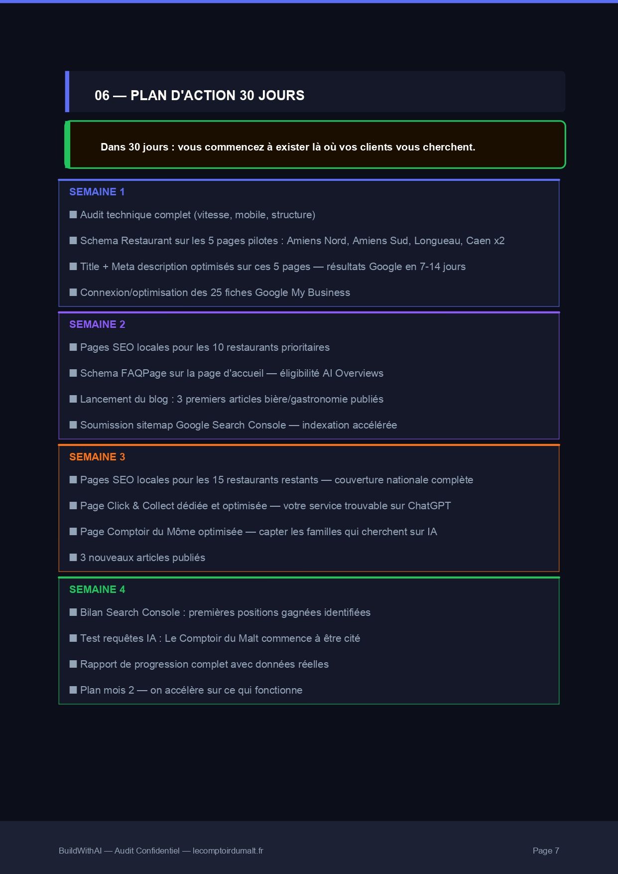618x874 pixels.
Task: Tick the Plan mois 2 checkbox
Action: point(73,690)
